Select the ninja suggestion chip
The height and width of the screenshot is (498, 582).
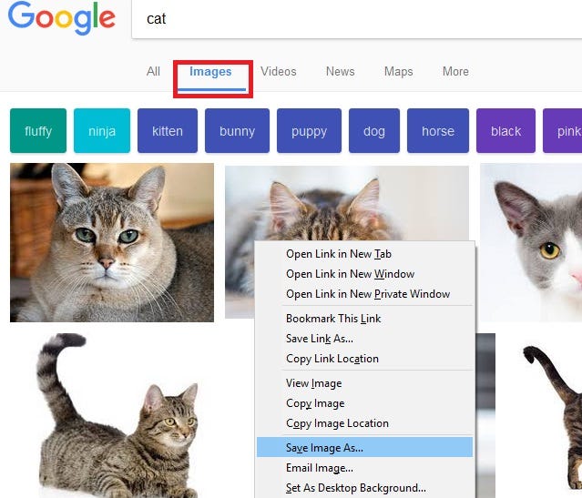tap(102, 130)
